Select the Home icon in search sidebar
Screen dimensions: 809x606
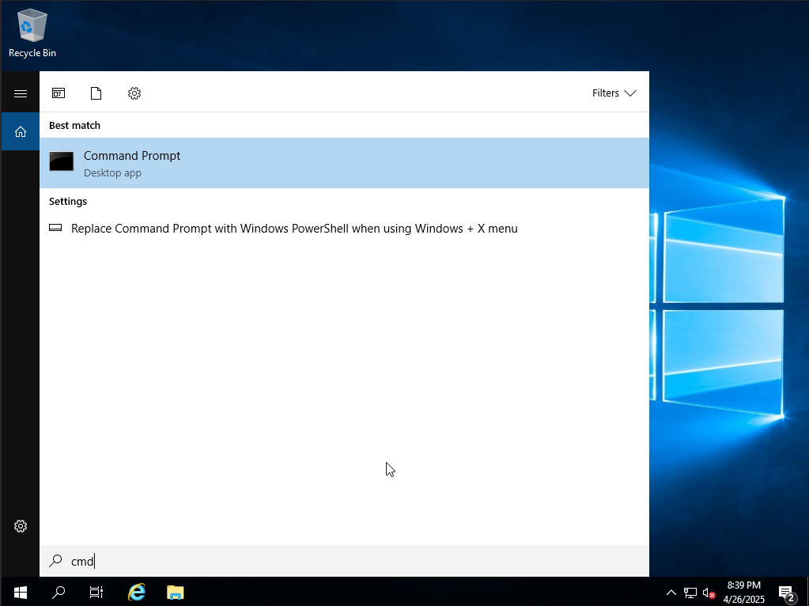20,131
